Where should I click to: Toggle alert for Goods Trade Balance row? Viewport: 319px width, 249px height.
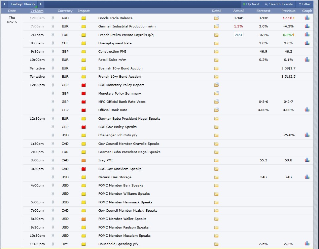(x=53, y=18)
